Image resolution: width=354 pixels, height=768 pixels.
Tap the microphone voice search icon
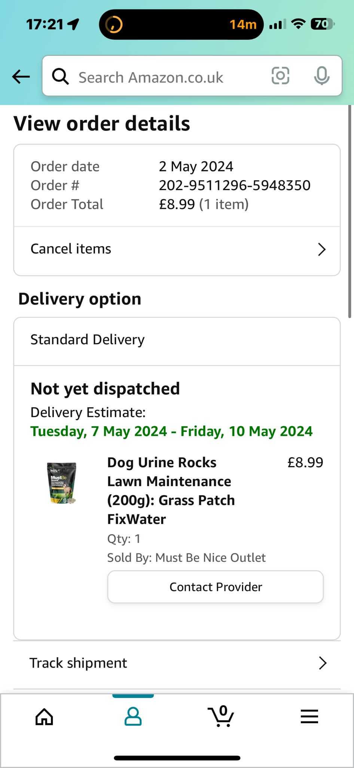click(321, 76)
